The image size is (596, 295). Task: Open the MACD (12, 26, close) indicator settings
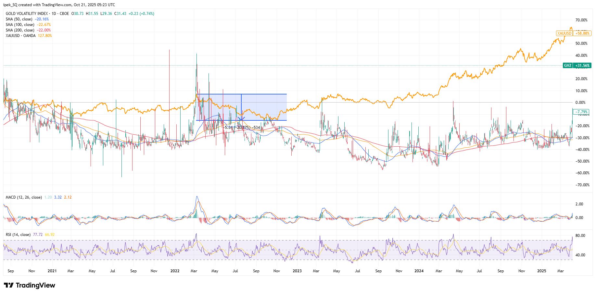pos(24,197)
